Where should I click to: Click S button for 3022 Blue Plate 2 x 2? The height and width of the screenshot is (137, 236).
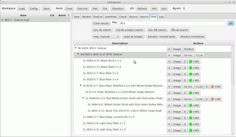click(x=185, y=74)
